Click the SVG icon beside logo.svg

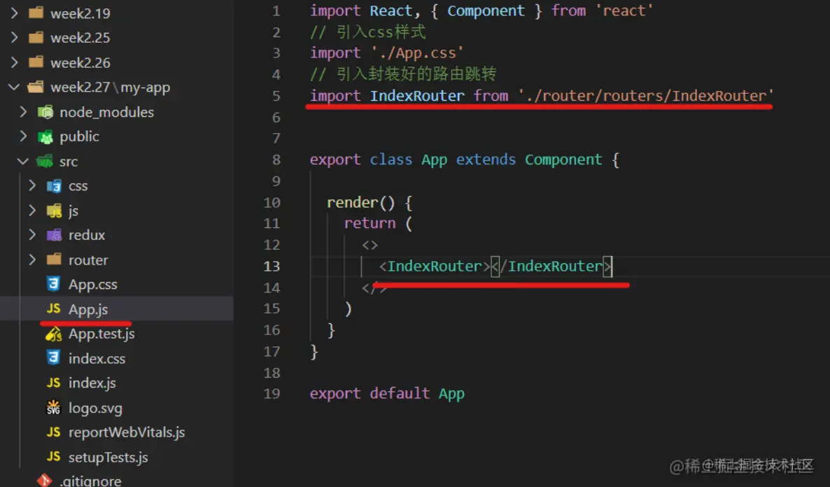pyautogui.click(x=53, y=407)
